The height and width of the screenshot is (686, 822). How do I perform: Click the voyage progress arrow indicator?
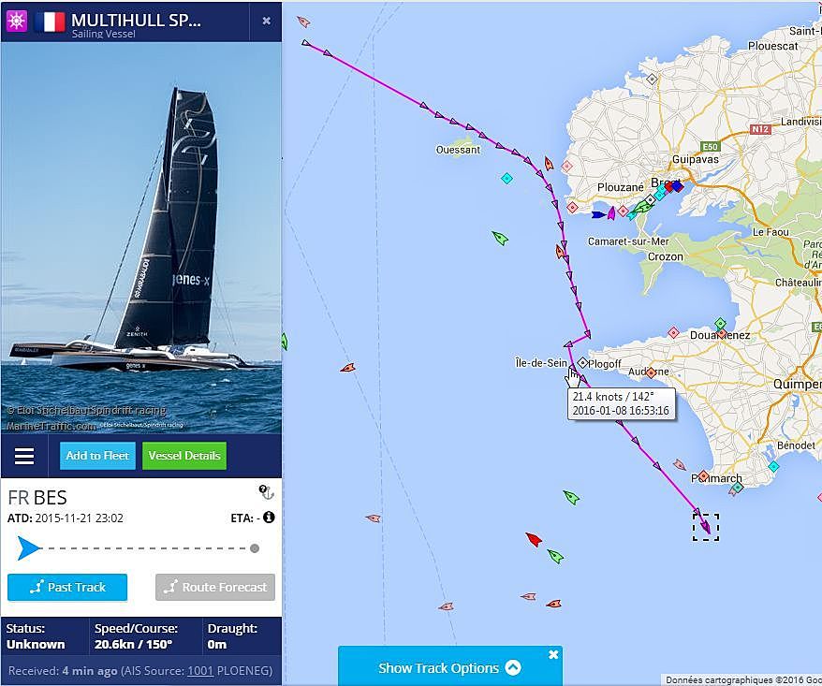point(28,548)
